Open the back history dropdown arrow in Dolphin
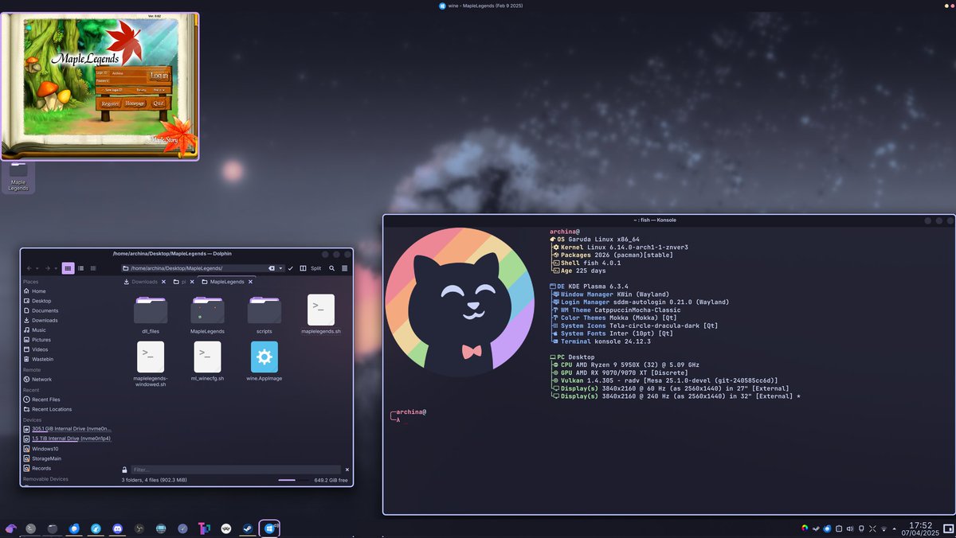Viewport: 956px width, 538px height. click(x=37, y=268)
